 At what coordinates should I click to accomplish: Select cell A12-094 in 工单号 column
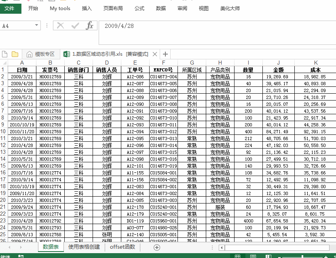coord(135,132)
